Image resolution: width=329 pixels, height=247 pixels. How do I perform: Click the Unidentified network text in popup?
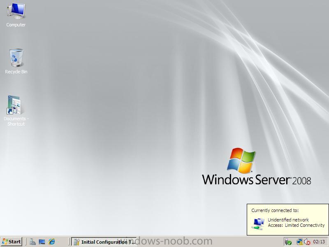pyautogui.click(x=288, y=220)
